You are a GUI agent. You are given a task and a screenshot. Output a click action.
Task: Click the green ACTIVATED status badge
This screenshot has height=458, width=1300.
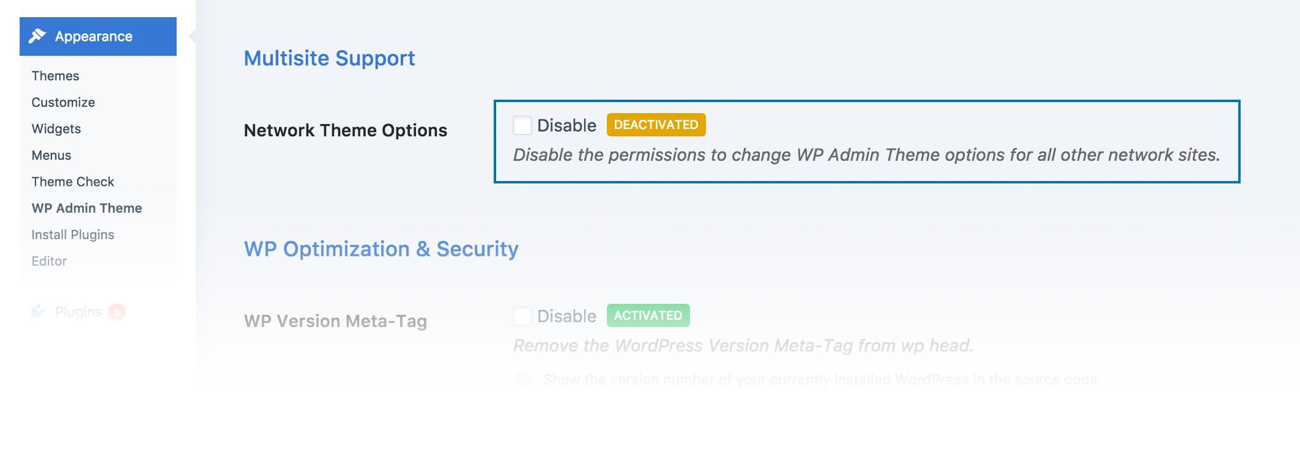[x=648, y=316]
